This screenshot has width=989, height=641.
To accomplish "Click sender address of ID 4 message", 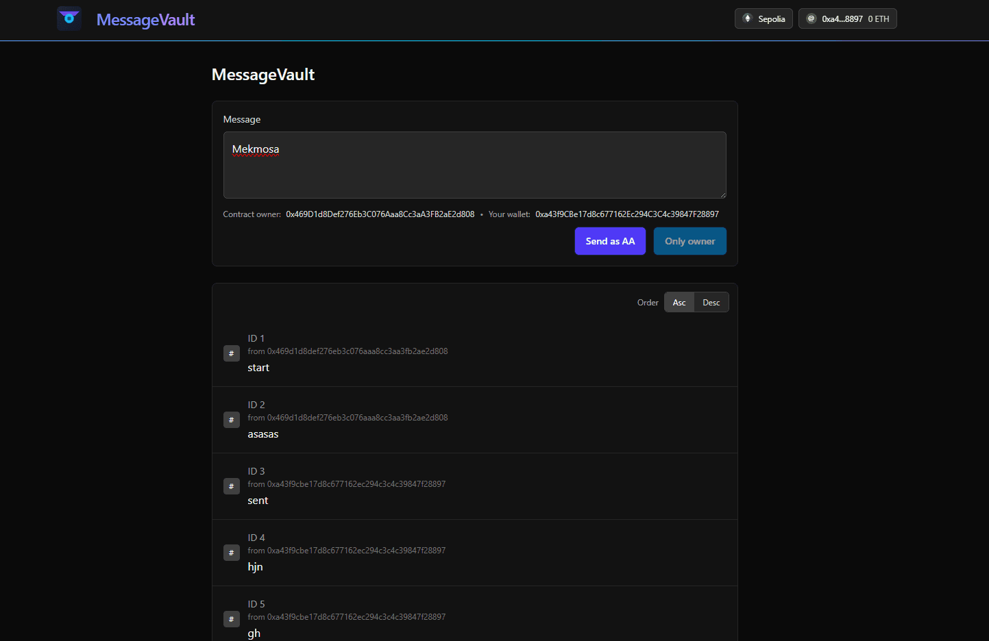I will click(356, 551).
